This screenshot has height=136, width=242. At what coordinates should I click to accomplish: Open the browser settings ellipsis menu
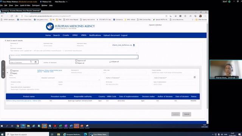click(x=205, y=16)
